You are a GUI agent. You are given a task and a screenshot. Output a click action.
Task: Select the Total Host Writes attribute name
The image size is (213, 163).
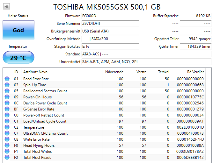[x=38, y=151]
